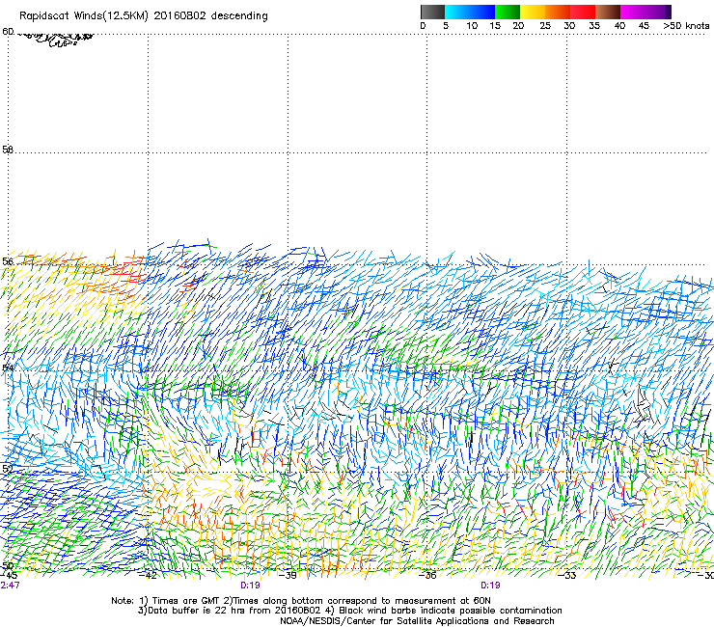
Task: Click the yellow 20-25 knots color band
Action: [533, 12]
